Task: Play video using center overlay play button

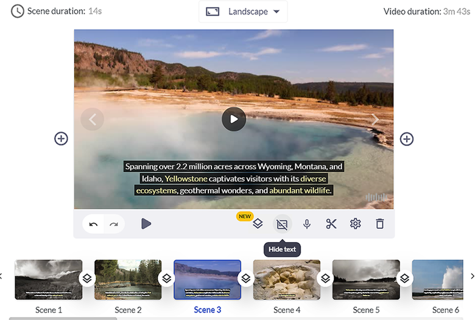Action: pyautogui.click(x=234, y=119)
